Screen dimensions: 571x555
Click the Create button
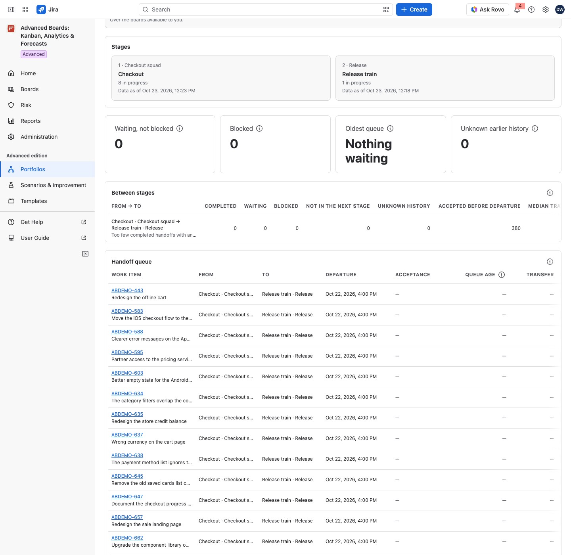click(414, 10)
